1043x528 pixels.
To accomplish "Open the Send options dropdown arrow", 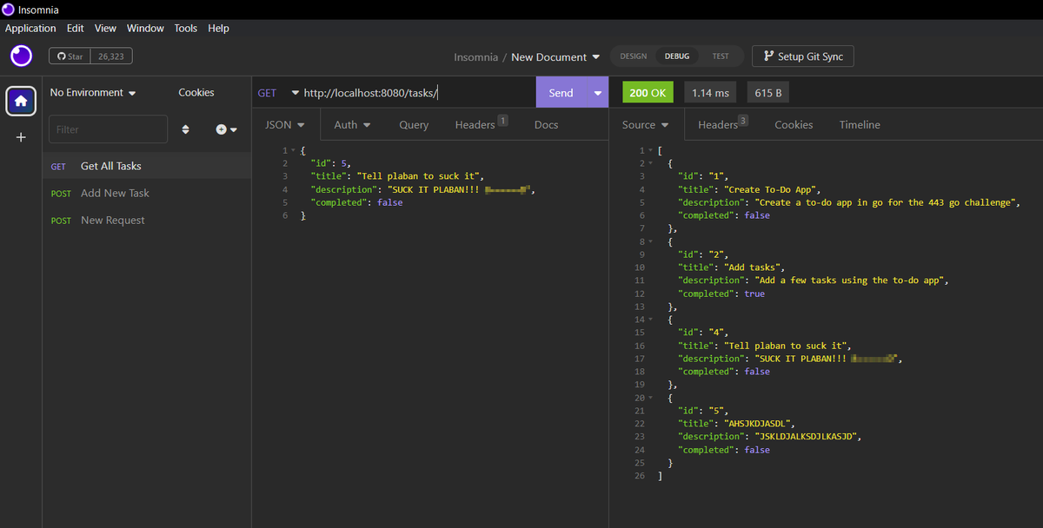I will [598, 93].
